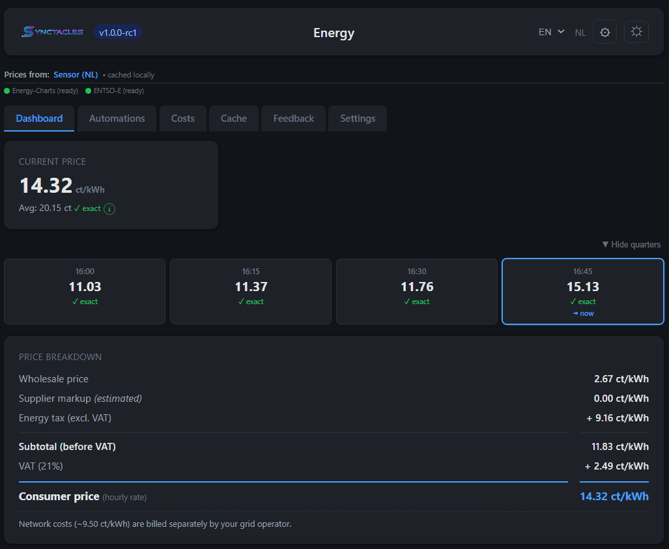The height and width of the screenshot is (549, 669).
Task: Click the Hide quarters toggle
Action: (631, 244)
